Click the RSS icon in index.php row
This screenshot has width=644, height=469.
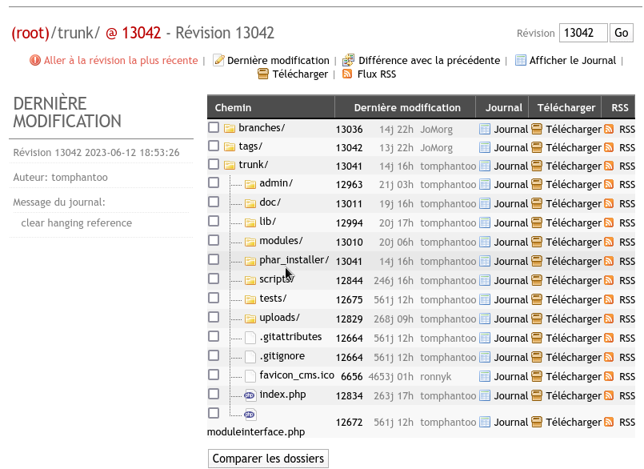[x=609, y=396]
